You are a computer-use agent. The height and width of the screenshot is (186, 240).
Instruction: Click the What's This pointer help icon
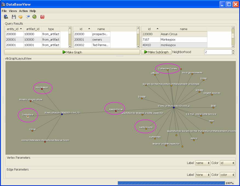[x=28, y=17]
